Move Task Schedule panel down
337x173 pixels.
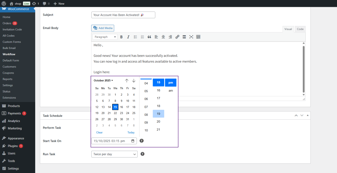[302, 115]
